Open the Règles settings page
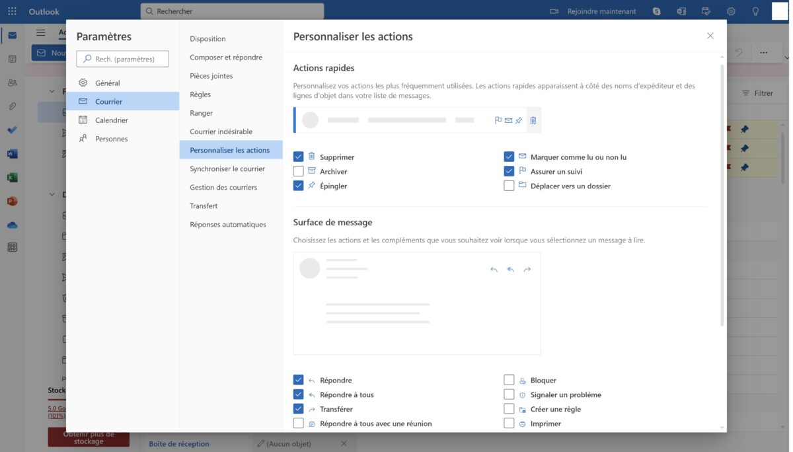Viewport: 793px width, 452px height. pyautogui.click(x=231, y=94)
